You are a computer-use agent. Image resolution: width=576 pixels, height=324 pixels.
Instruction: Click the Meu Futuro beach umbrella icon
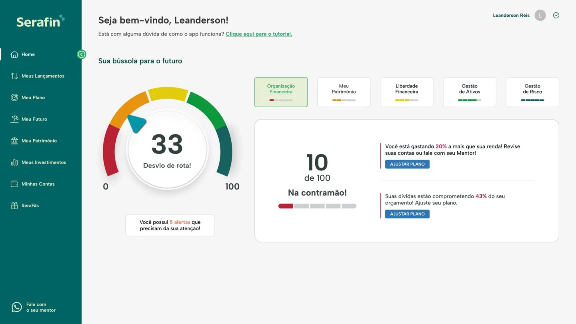pos(14,119)
